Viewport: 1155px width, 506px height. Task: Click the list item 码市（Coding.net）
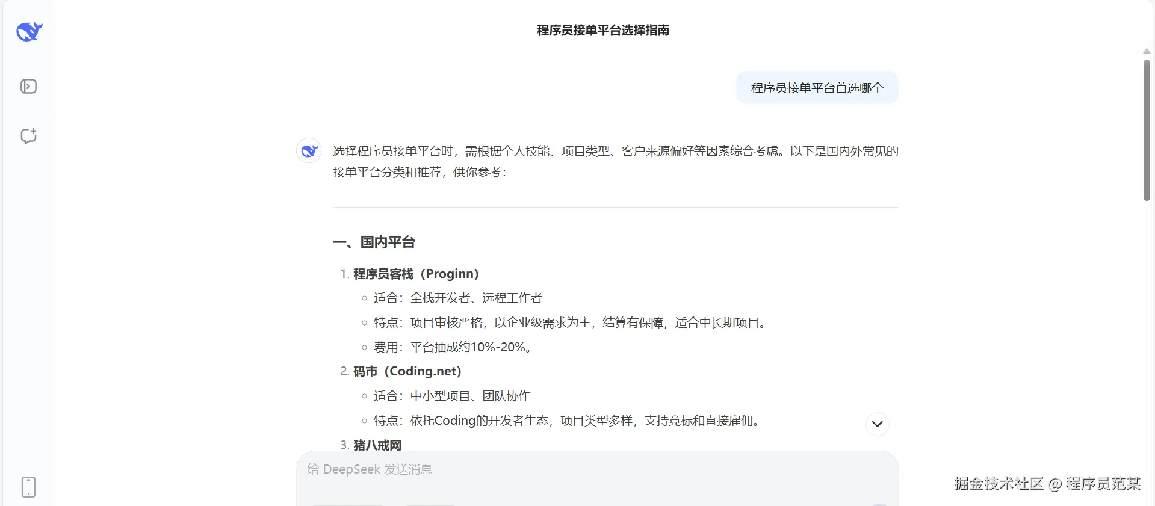coord(407,371)
